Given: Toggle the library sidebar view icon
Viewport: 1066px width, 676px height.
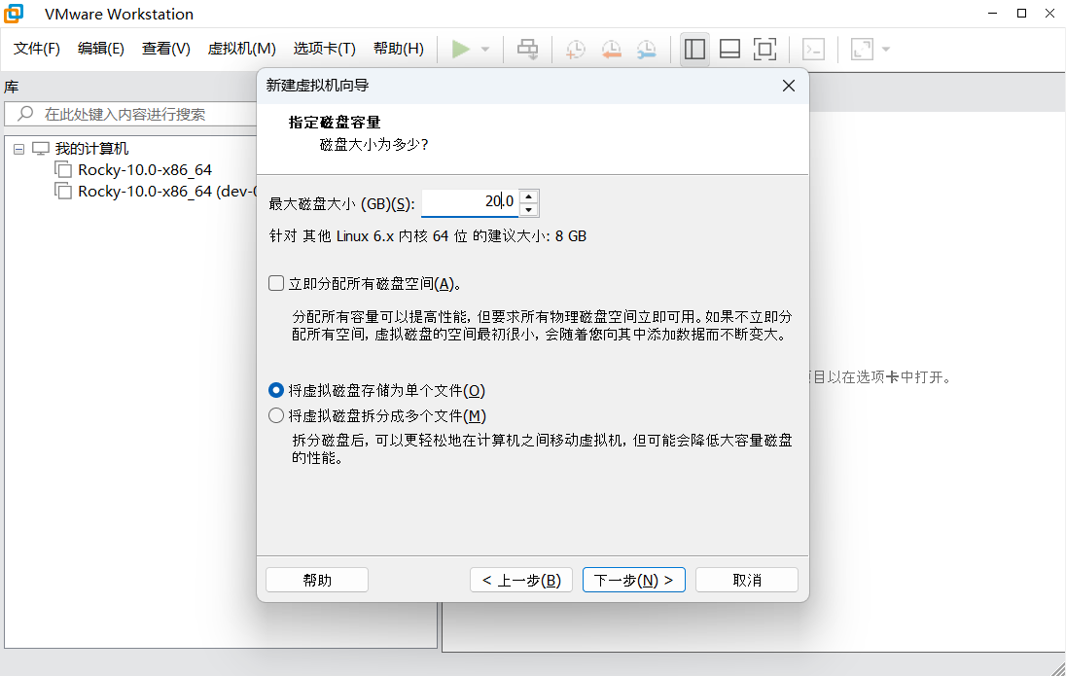Looking at the screenshot, I should pos(694,49).
